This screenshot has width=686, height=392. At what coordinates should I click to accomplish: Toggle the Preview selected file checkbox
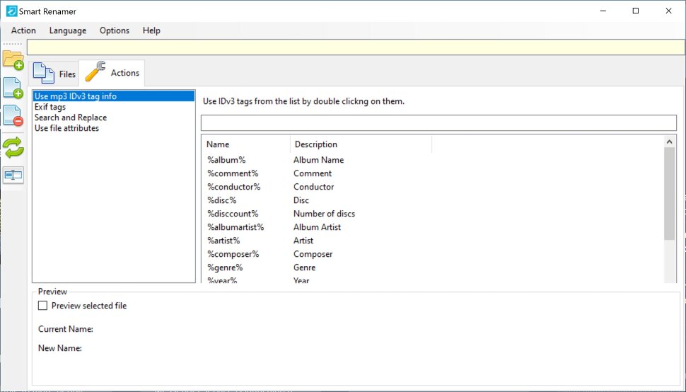[x=43, y=306]
